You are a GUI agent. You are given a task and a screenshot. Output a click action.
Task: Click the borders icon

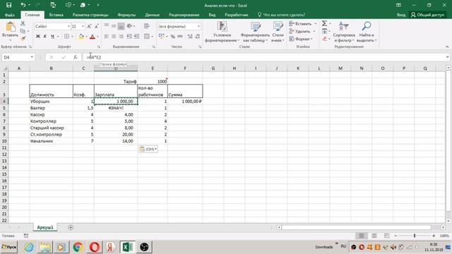point(66,36)
